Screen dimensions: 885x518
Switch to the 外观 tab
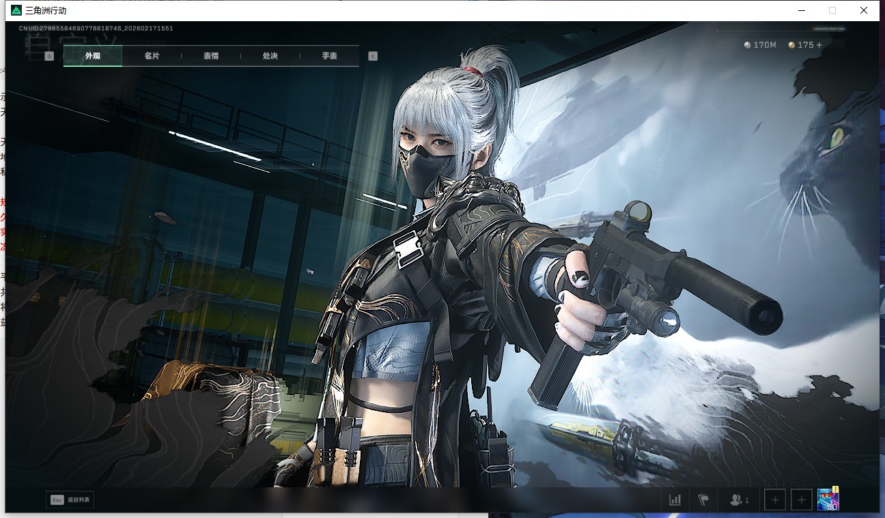93,56
